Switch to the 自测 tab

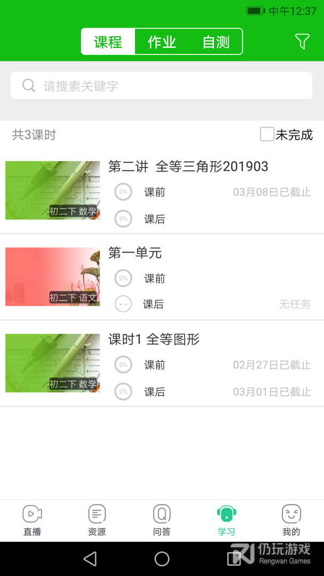pos(215,42)
